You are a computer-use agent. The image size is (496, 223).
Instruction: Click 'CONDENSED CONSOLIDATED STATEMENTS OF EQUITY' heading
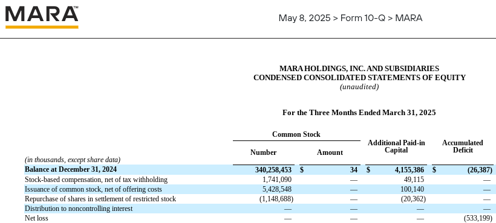[x=359, y=78]
